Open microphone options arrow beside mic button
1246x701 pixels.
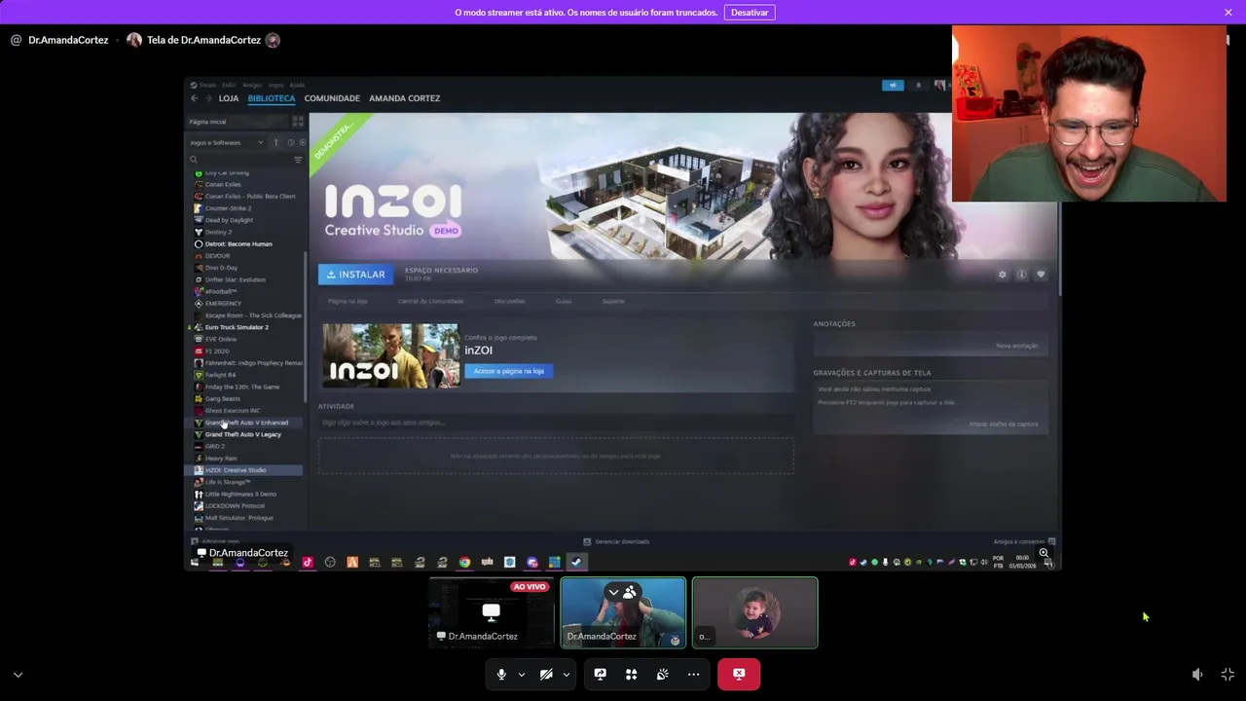522,675
